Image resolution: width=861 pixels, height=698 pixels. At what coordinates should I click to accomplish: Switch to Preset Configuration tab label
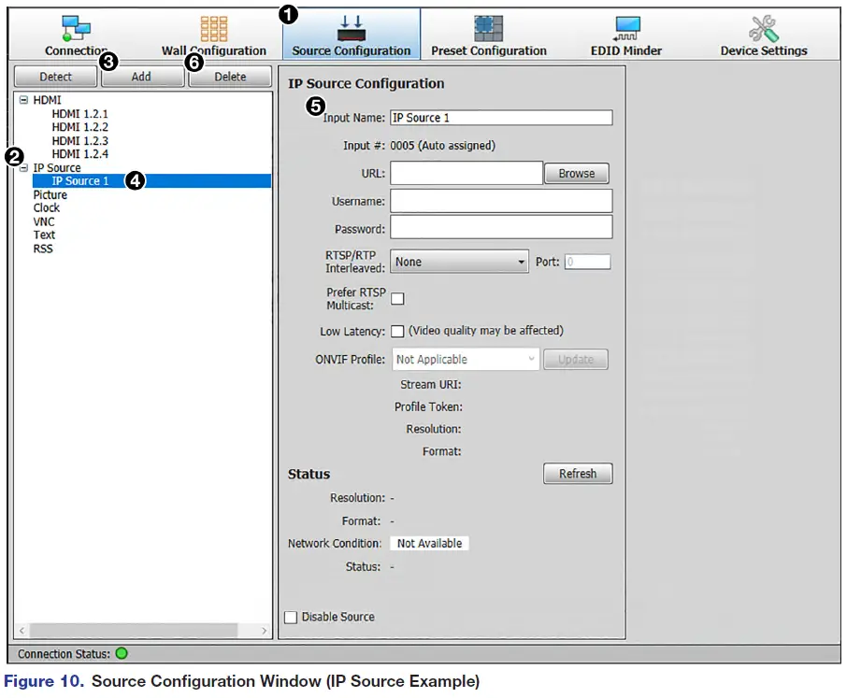tap(489, 50)
